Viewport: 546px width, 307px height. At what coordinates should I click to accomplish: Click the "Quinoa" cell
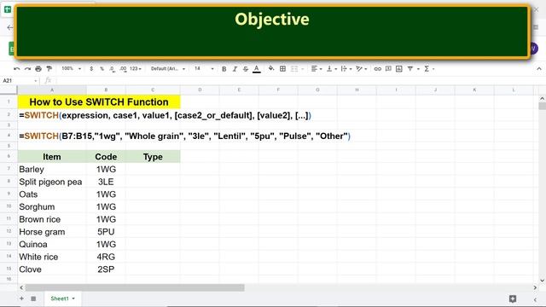(52, 245)
